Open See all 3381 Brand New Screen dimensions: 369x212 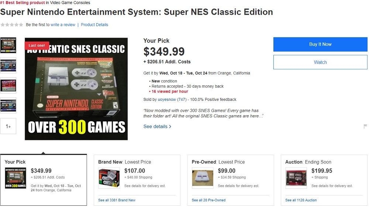(x=117, y=200)
